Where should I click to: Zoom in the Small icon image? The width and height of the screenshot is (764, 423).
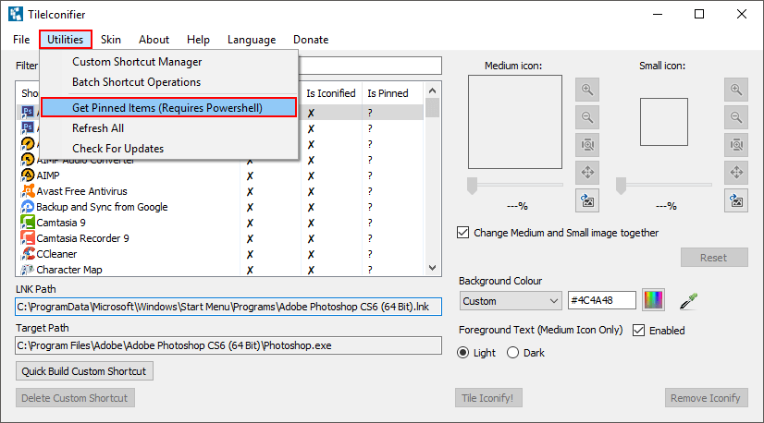[735, 90]
